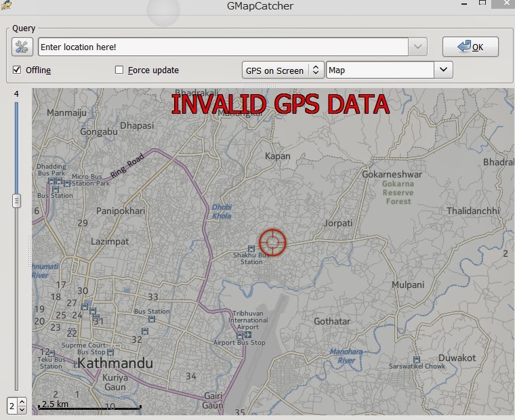
Task: Click the Gokarneshwar map label
Action: point(392,174)
